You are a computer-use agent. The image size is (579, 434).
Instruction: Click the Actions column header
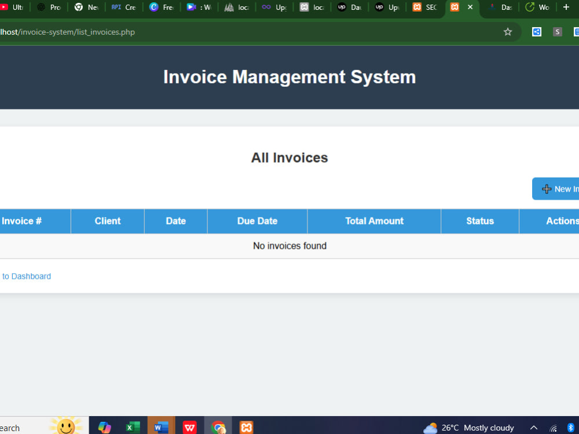(x=549, y=221)
